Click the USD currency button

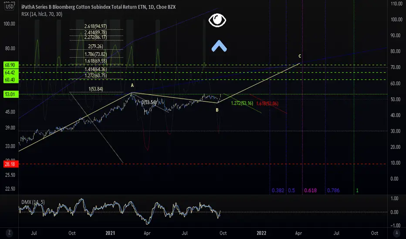[10, 7]
